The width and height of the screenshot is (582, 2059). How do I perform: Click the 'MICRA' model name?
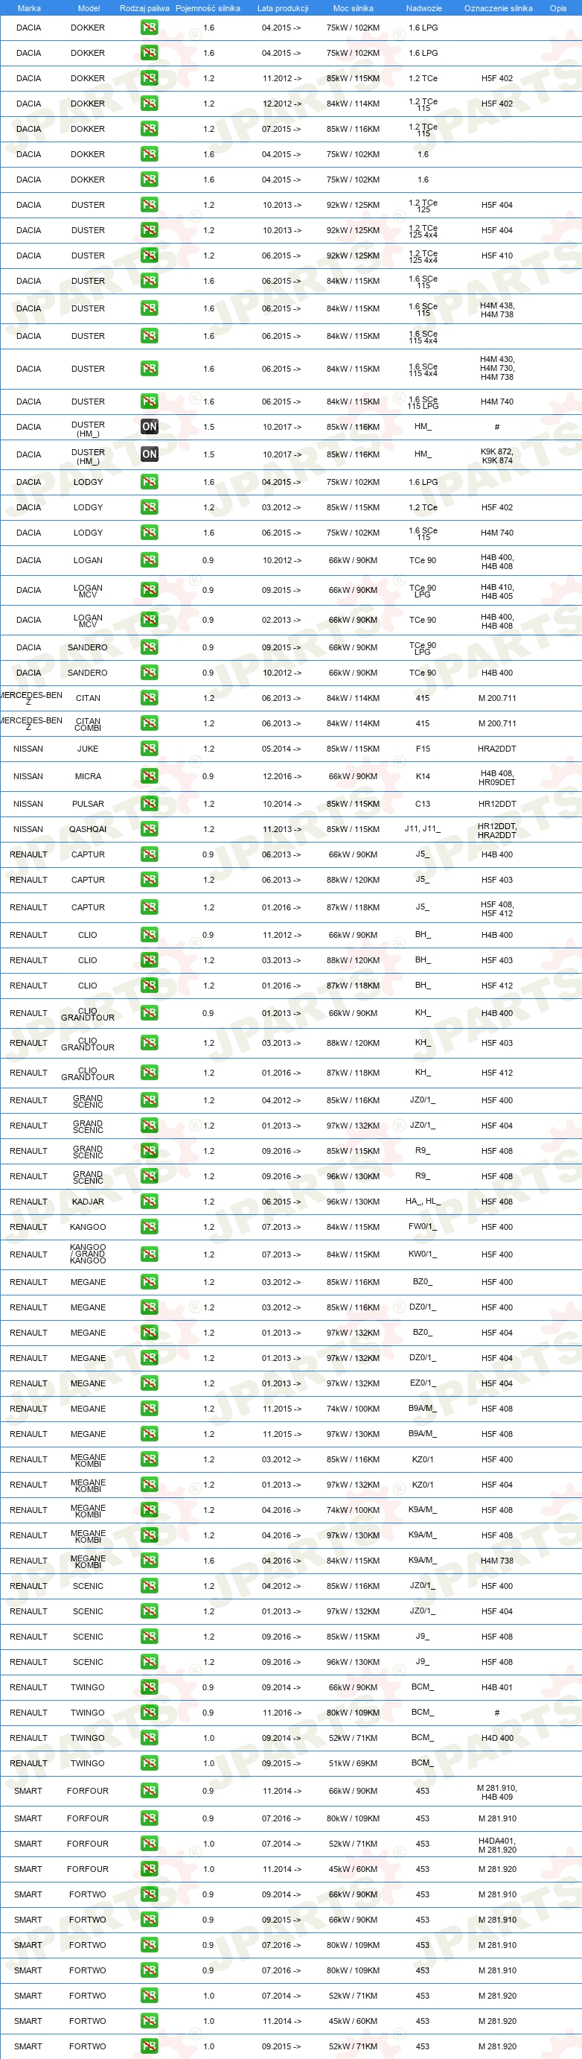point(88,776)
